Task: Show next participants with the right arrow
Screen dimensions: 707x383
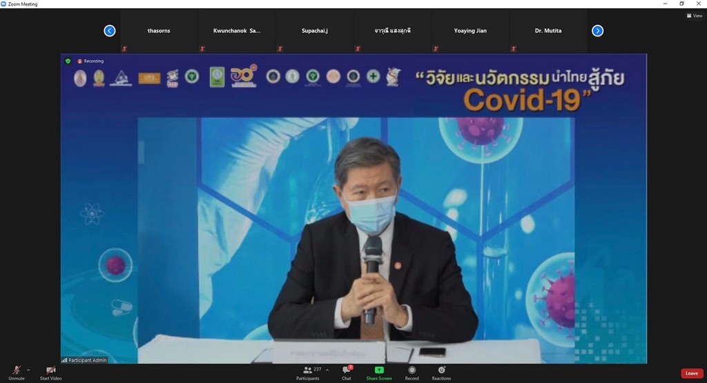Action: (x=597, y=30)
